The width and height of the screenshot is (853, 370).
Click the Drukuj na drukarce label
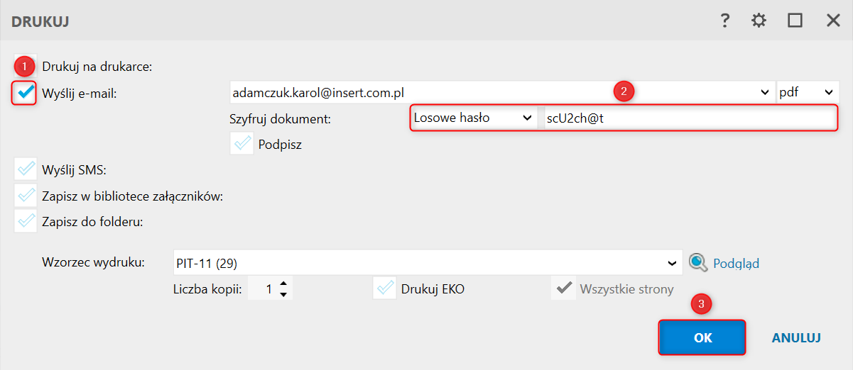(97, 67)
